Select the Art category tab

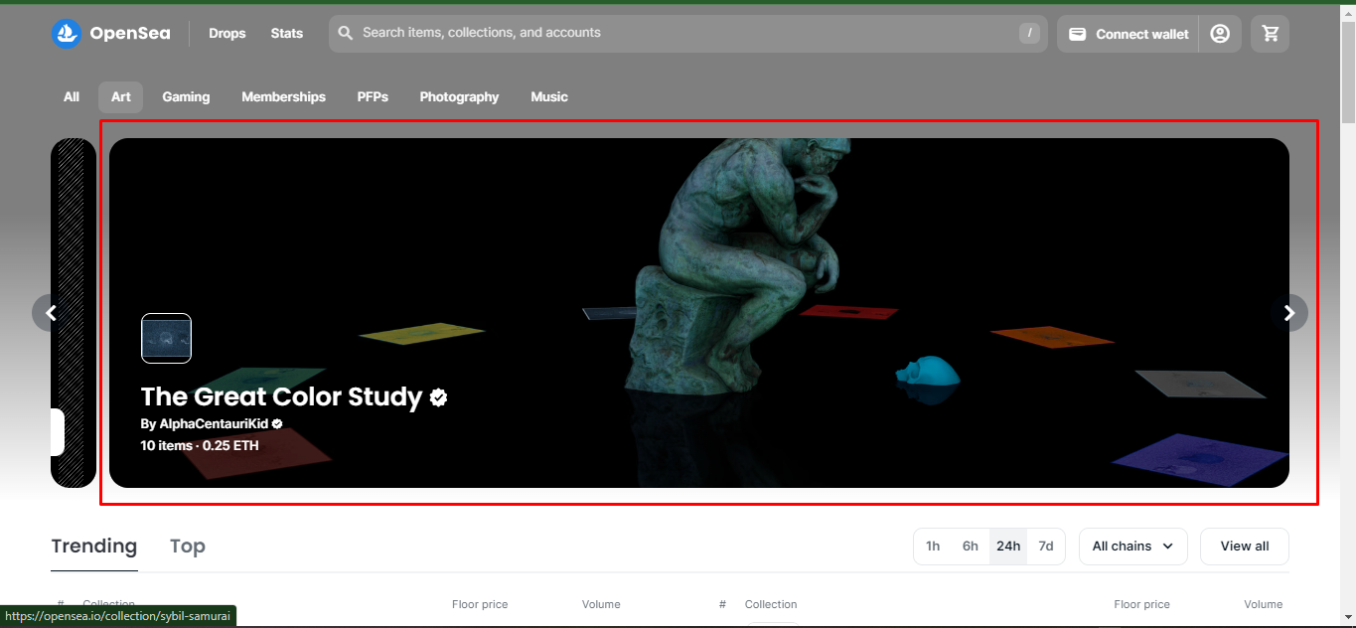tap(121, 97)
